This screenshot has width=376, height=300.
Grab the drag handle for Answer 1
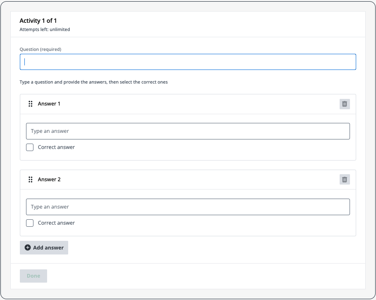coord(30,104)
